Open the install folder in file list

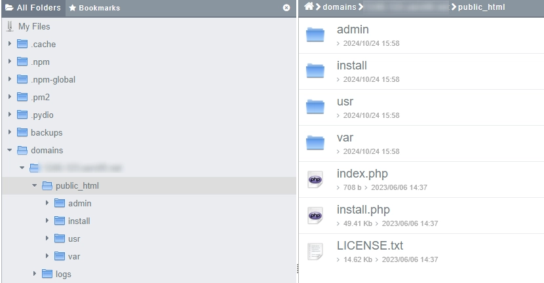(x=352, y=66)
